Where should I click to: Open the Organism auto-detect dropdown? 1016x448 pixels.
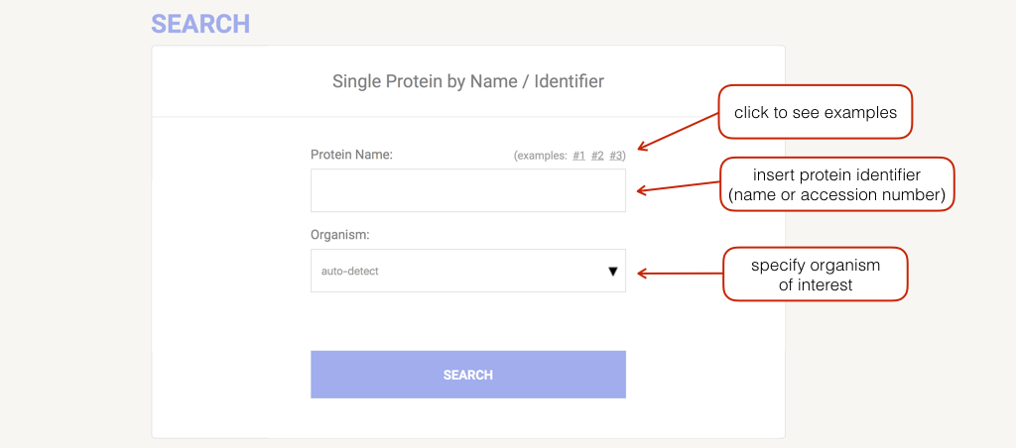pyautogui.click(x=467, y=271)
